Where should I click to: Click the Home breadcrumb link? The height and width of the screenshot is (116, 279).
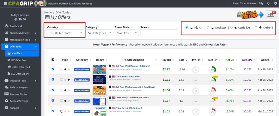tap(48, 12)
